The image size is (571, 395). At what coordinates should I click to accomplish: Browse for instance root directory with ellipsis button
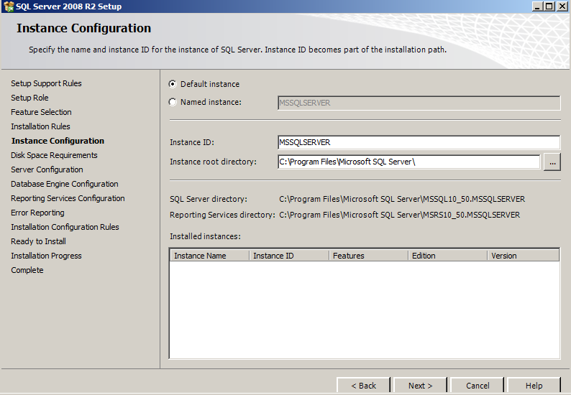(x=552, y=162)
